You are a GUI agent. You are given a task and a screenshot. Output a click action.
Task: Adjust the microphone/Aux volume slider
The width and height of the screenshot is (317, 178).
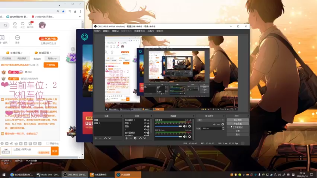[x=168, y=136]
